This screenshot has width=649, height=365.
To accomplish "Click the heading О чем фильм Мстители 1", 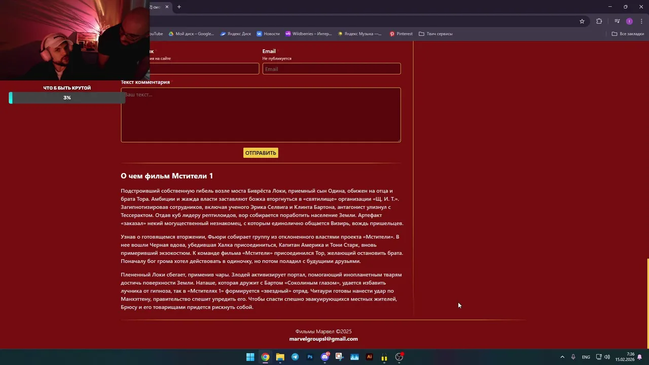I will tap(167, 176).
